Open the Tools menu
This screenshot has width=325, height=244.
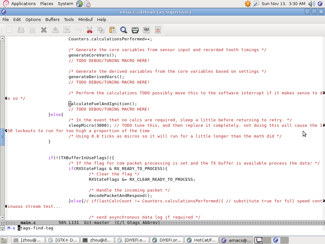tap(69, 19)
